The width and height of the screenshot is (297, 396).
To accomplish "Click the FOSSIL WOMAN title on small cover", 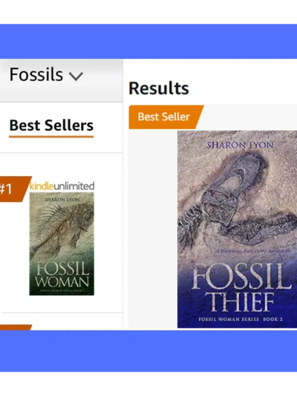I will point(62,275).
